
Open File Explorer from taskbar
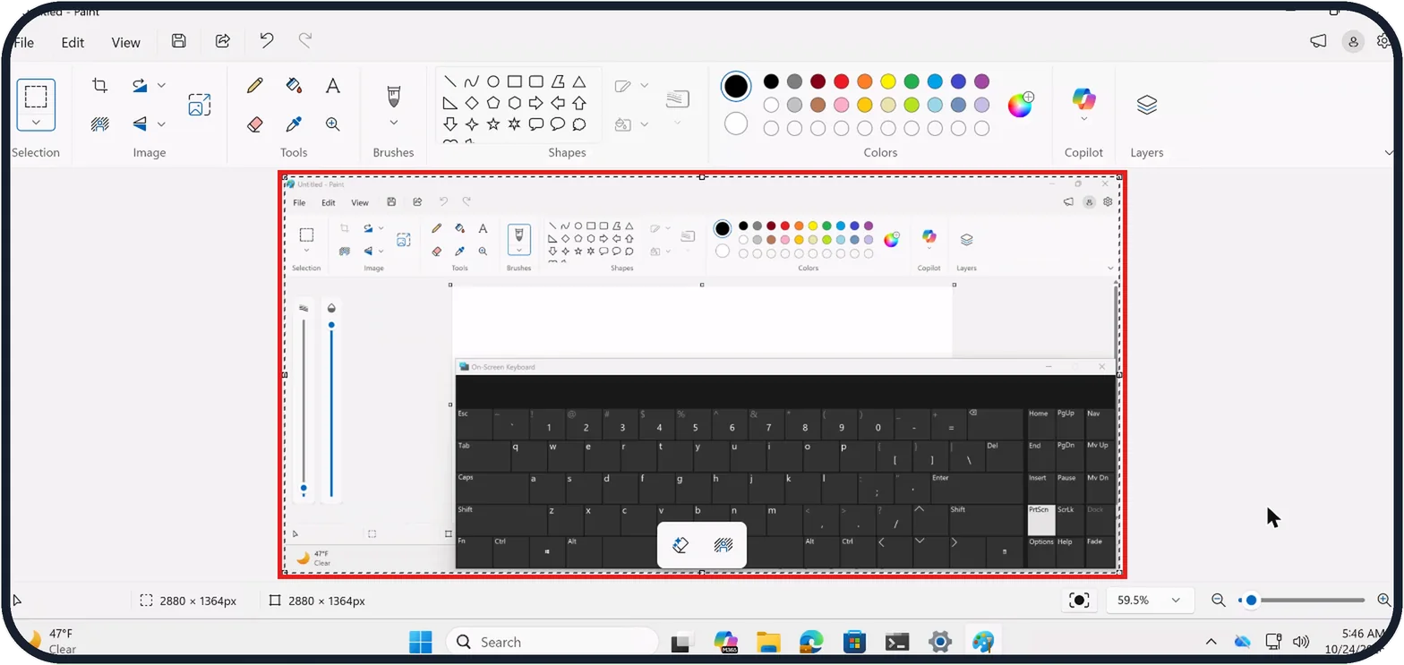(x=768, y=642)
